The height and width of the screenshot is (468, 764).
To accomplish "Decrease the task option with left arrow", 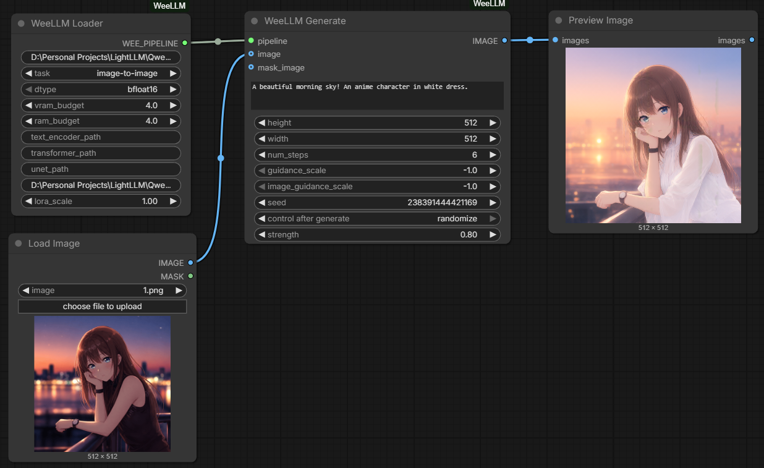I will 28,73.
